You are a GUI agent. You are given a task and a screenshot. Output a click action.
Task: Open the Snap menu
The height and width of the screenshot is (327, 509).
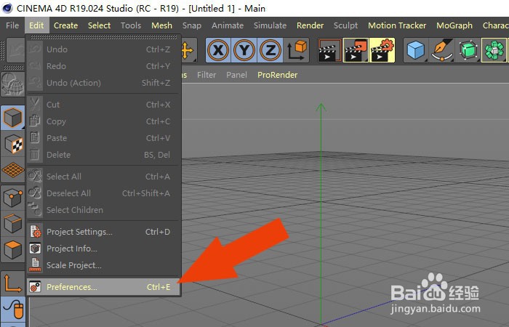191,25
